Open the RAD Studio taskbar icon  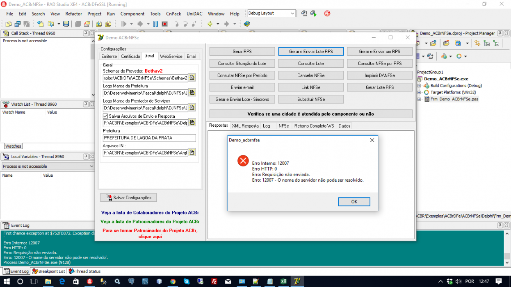297,281
